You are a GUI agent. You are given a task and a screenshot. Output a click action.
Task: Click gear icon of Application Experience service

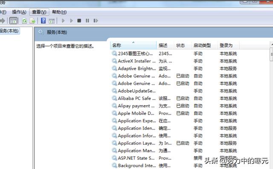click(114, 120)
